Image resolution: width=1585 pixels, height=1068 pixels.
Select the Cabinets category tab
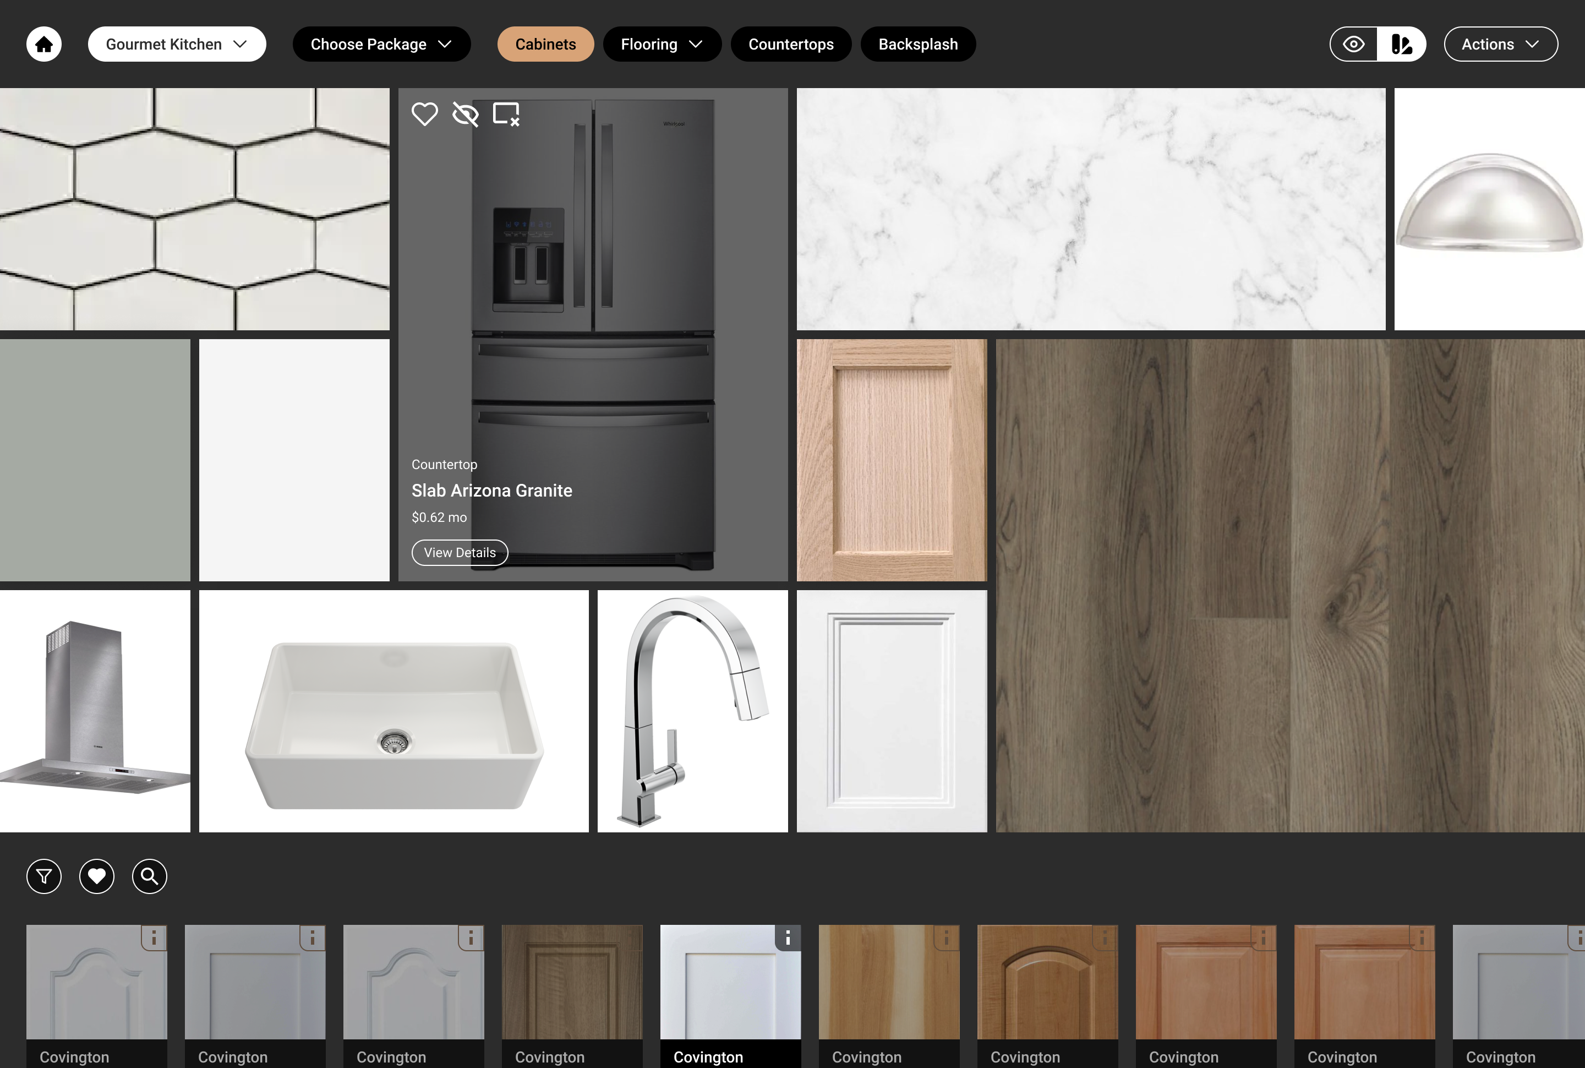click(x=545, y=44)
